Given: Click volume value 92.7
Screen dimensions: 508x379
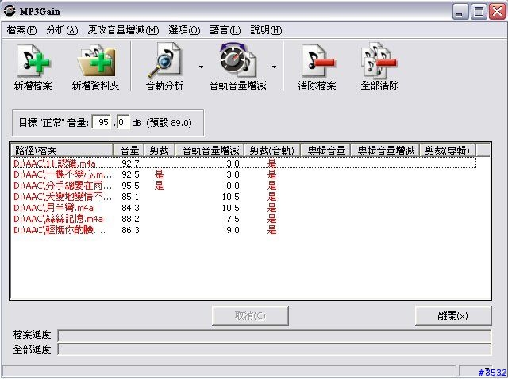Looking at the screenshot, I should [x=130, y=163].
